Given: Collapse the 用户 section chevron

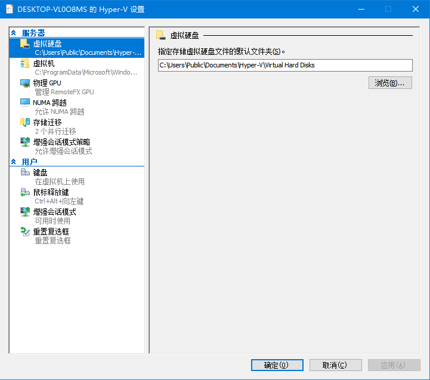Looking at the screenshot, I should point(14,162).
